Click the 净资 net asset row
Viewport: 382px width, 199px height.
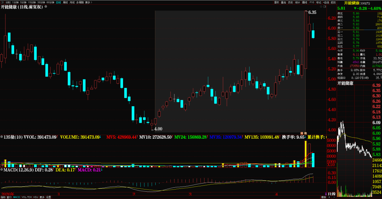348,74
